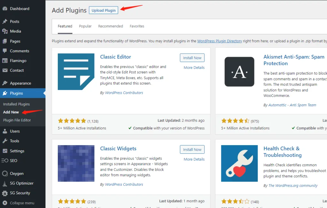Open More Details for Classic Editor
The width and height of the screenshot is (327, 208).
(194, 68)
